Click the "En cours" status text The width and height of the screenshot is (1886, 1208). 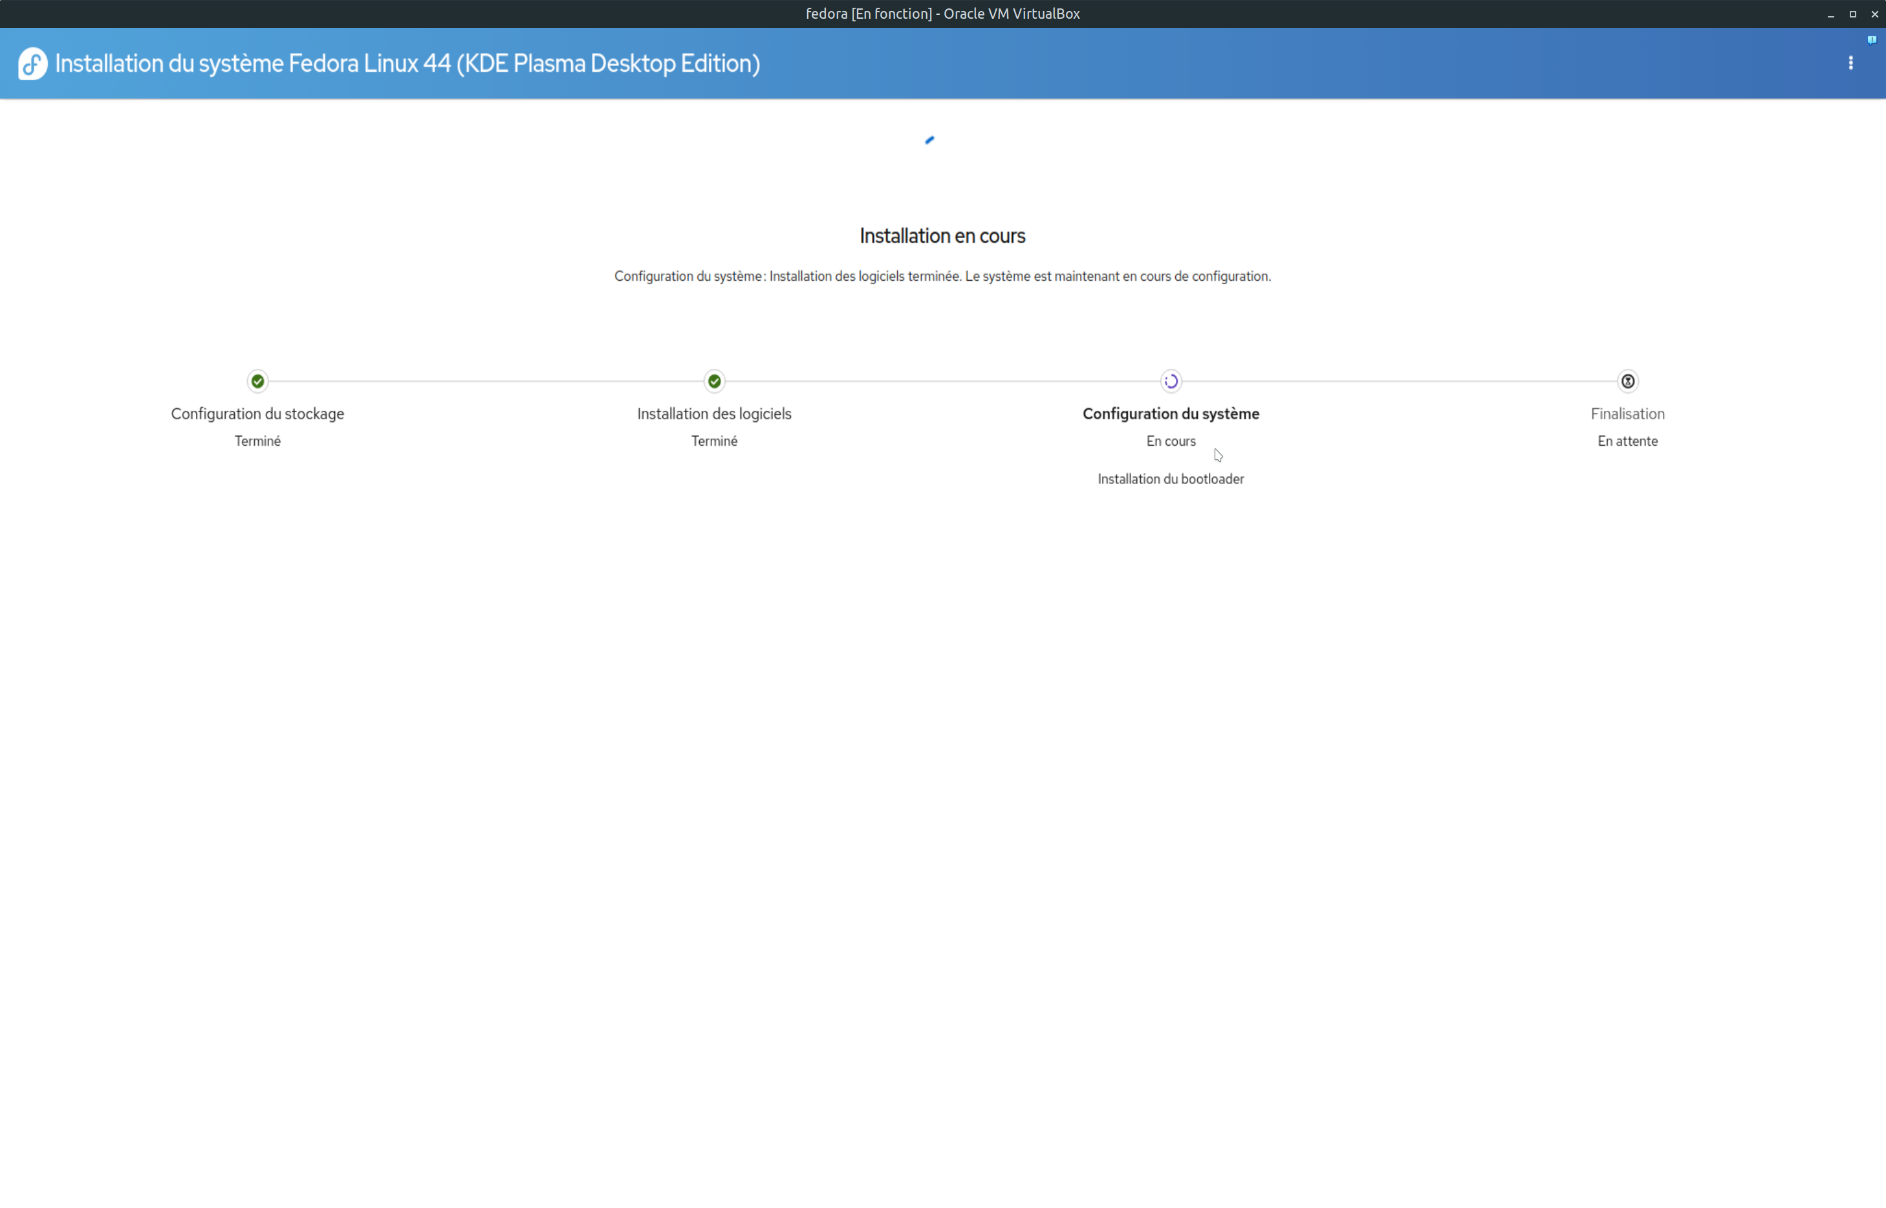click(x=1171, y=441)
